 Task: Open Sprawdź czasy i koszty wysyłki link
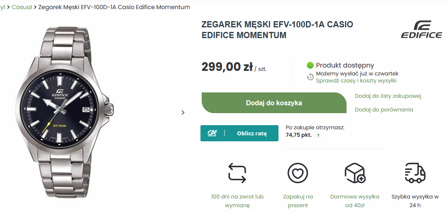pyautogui.click(x=356, y=81)
